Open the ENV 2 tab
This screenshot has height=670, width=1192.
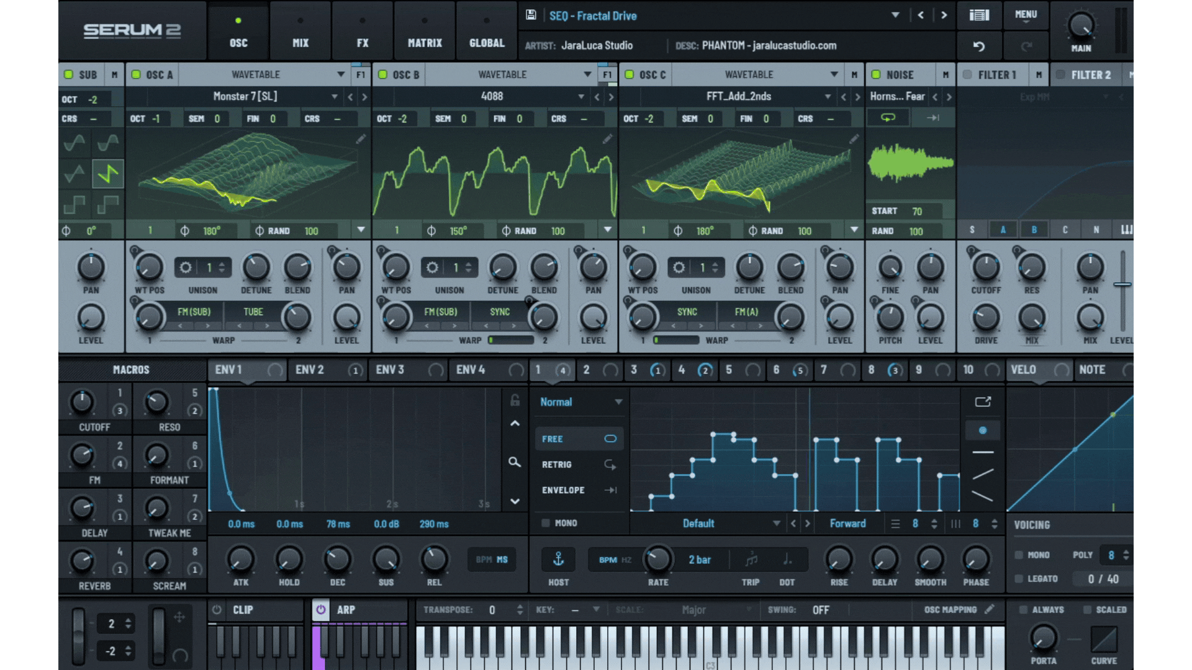(310, 370)
